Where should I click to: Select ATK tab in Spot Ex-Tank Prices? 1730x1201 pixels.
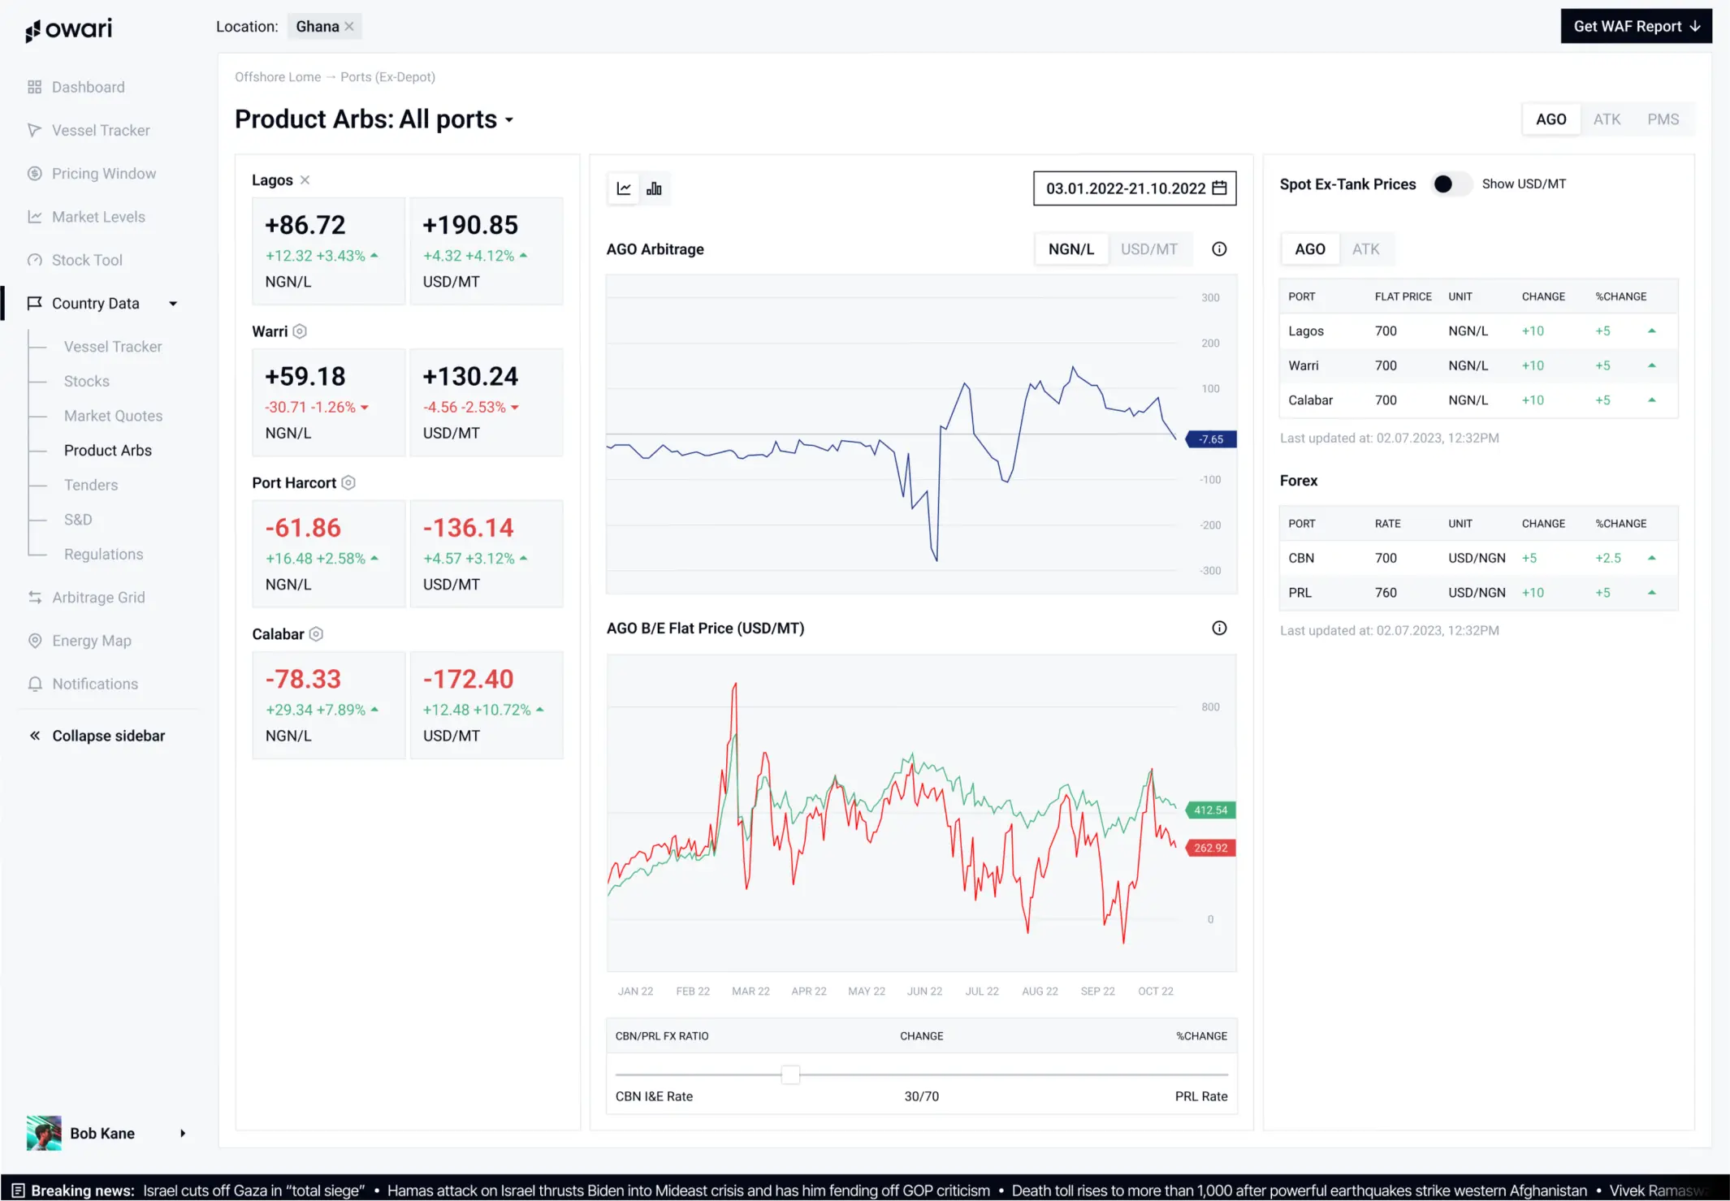coord(1365,249)
